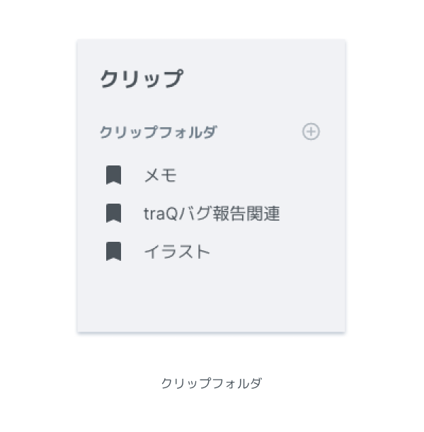Click the circled plus next to クリップフォルダ
The height and width of the screenshot is (432, 424).
(x=311, y=132)
